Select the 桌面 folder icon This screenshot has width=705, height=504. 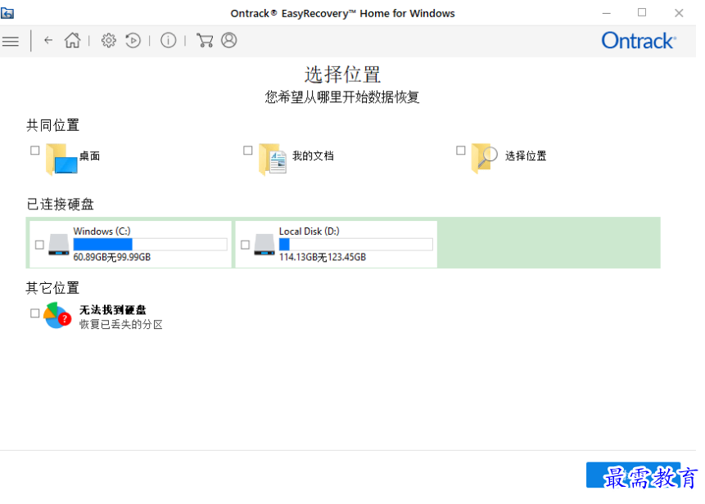pos(61,159)
